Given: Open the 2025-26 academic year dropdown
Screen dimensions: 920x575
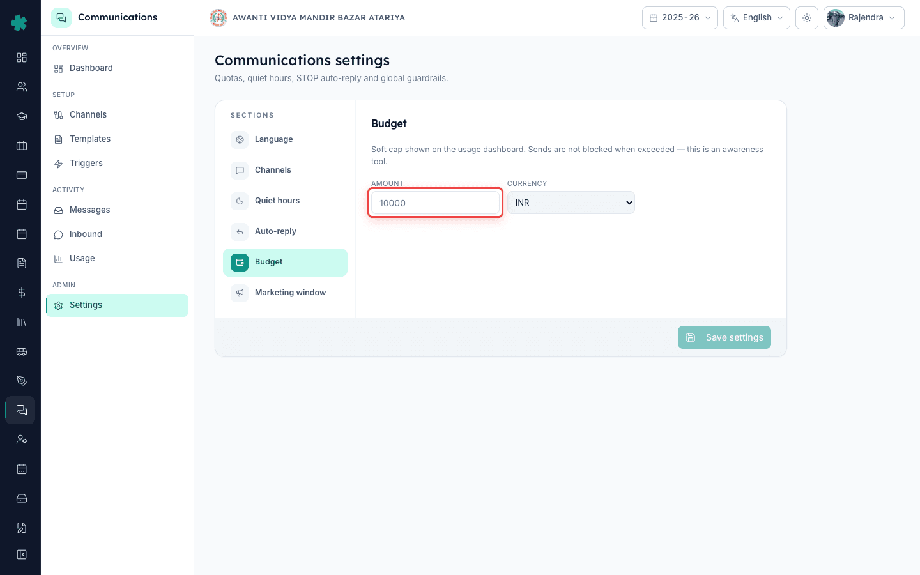Looking at the screenshot, I should click(x=680, y=18).
